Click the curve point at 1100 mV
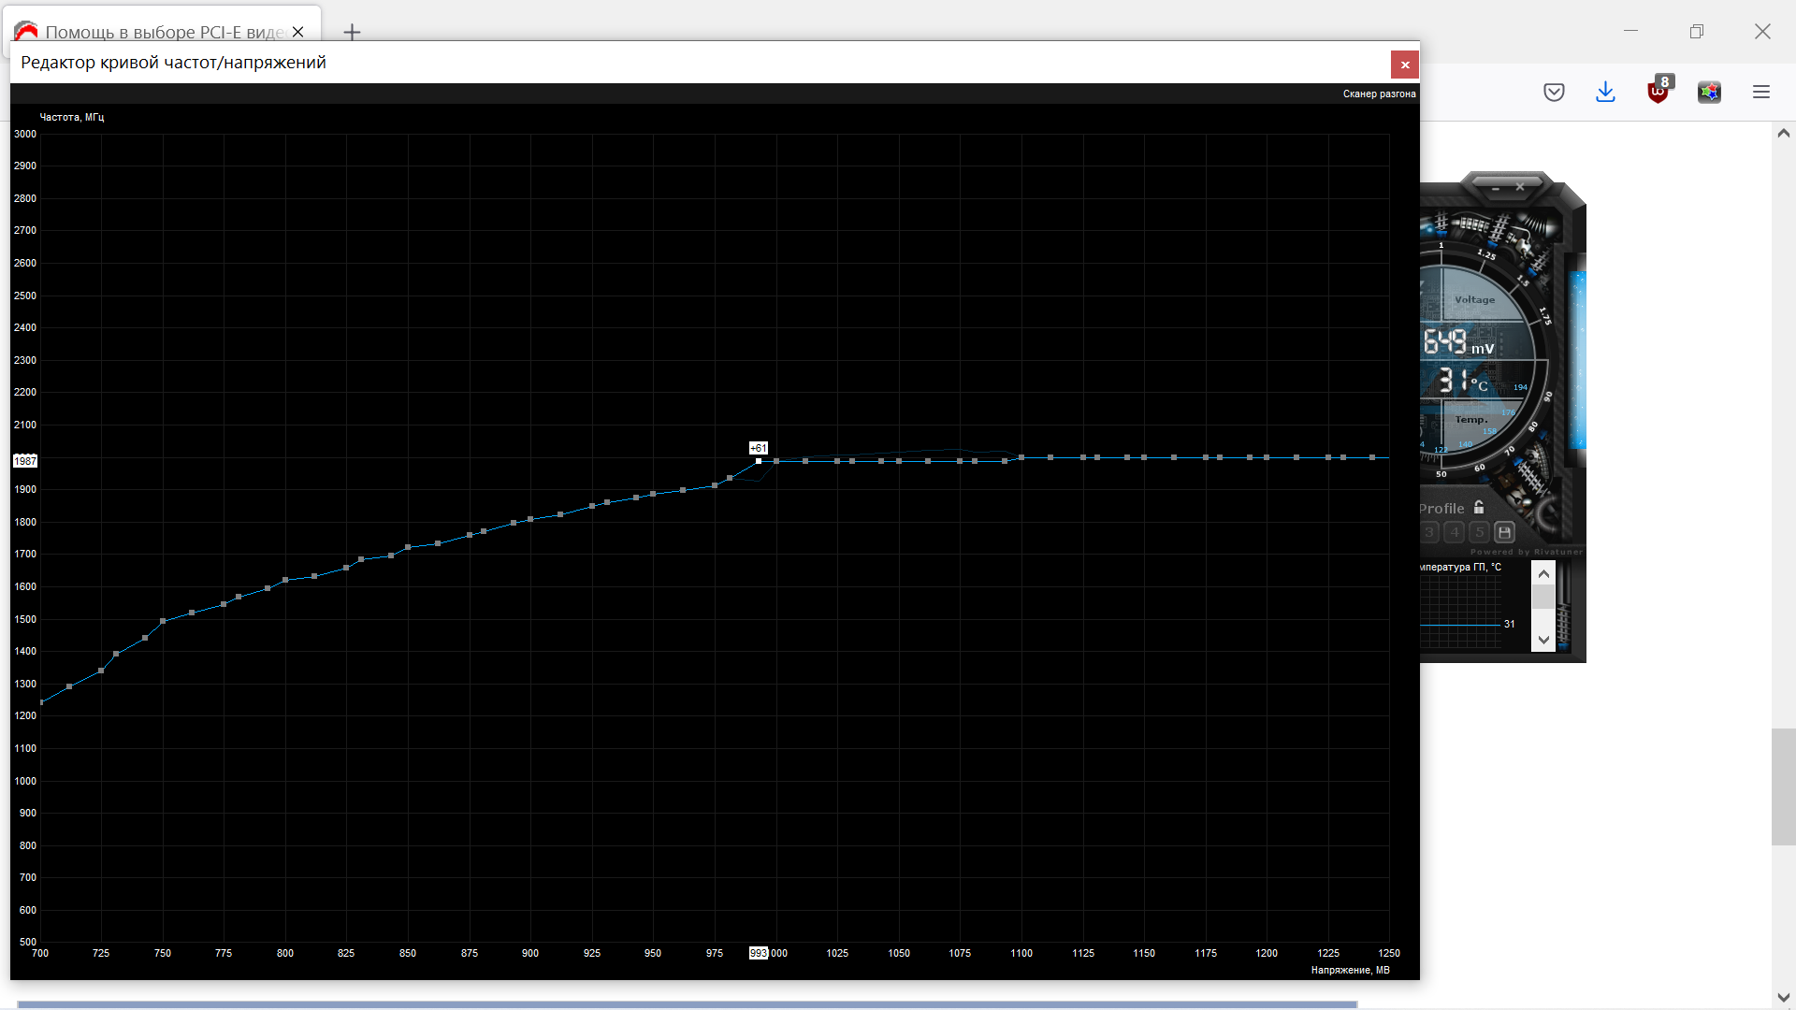The height and width of the screenshot is (1010, 1796). click(1021, 457)
